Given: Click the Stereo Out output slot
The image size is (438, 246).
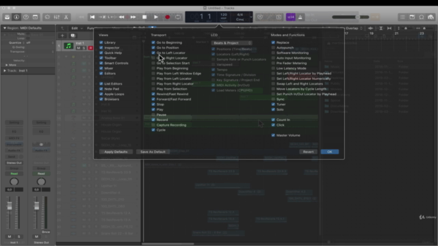Looking at the screenshot, I should click(x=14, y=163).
